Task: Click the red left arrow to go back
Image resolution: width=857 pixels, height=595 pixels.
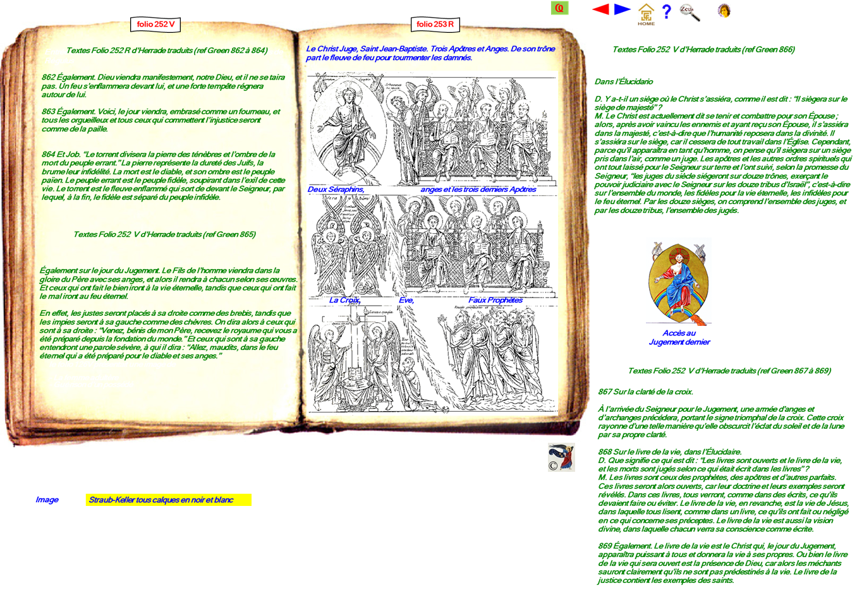Action: [x=600, y=9]
